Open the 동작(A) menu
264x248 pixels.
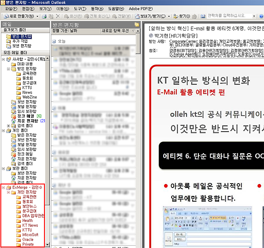[x=97, y=9]
